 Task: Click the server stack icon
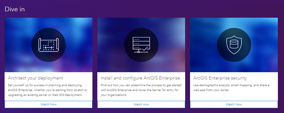(141, 45)
